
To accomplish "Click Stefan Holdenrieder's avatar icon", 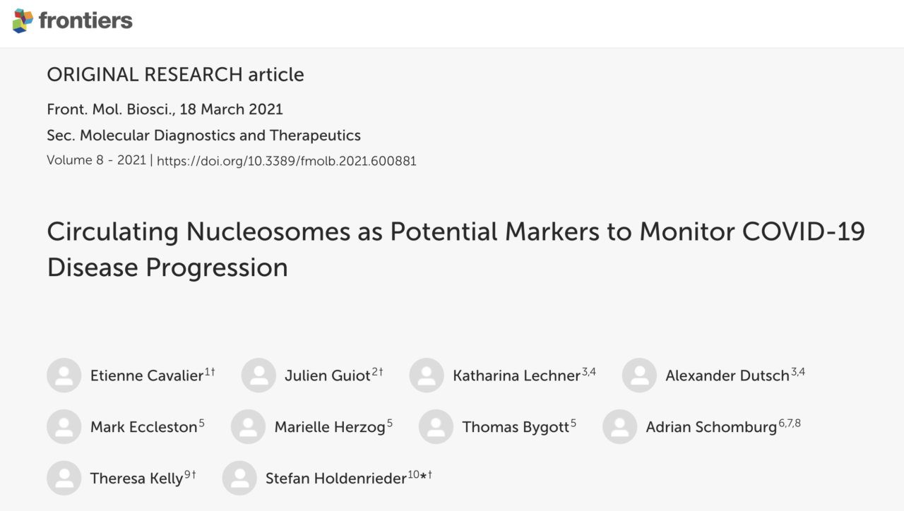I will 239,479.
